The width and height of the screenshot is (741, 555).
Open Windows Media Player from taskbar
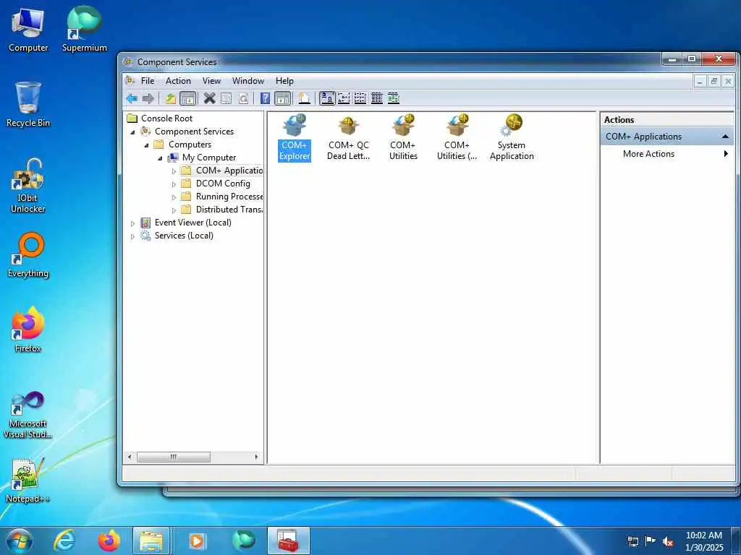click(x=197, y=541)
